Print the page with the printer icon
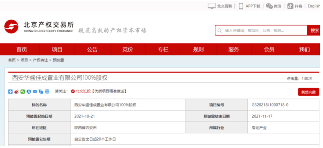 (x=47, y=91)
